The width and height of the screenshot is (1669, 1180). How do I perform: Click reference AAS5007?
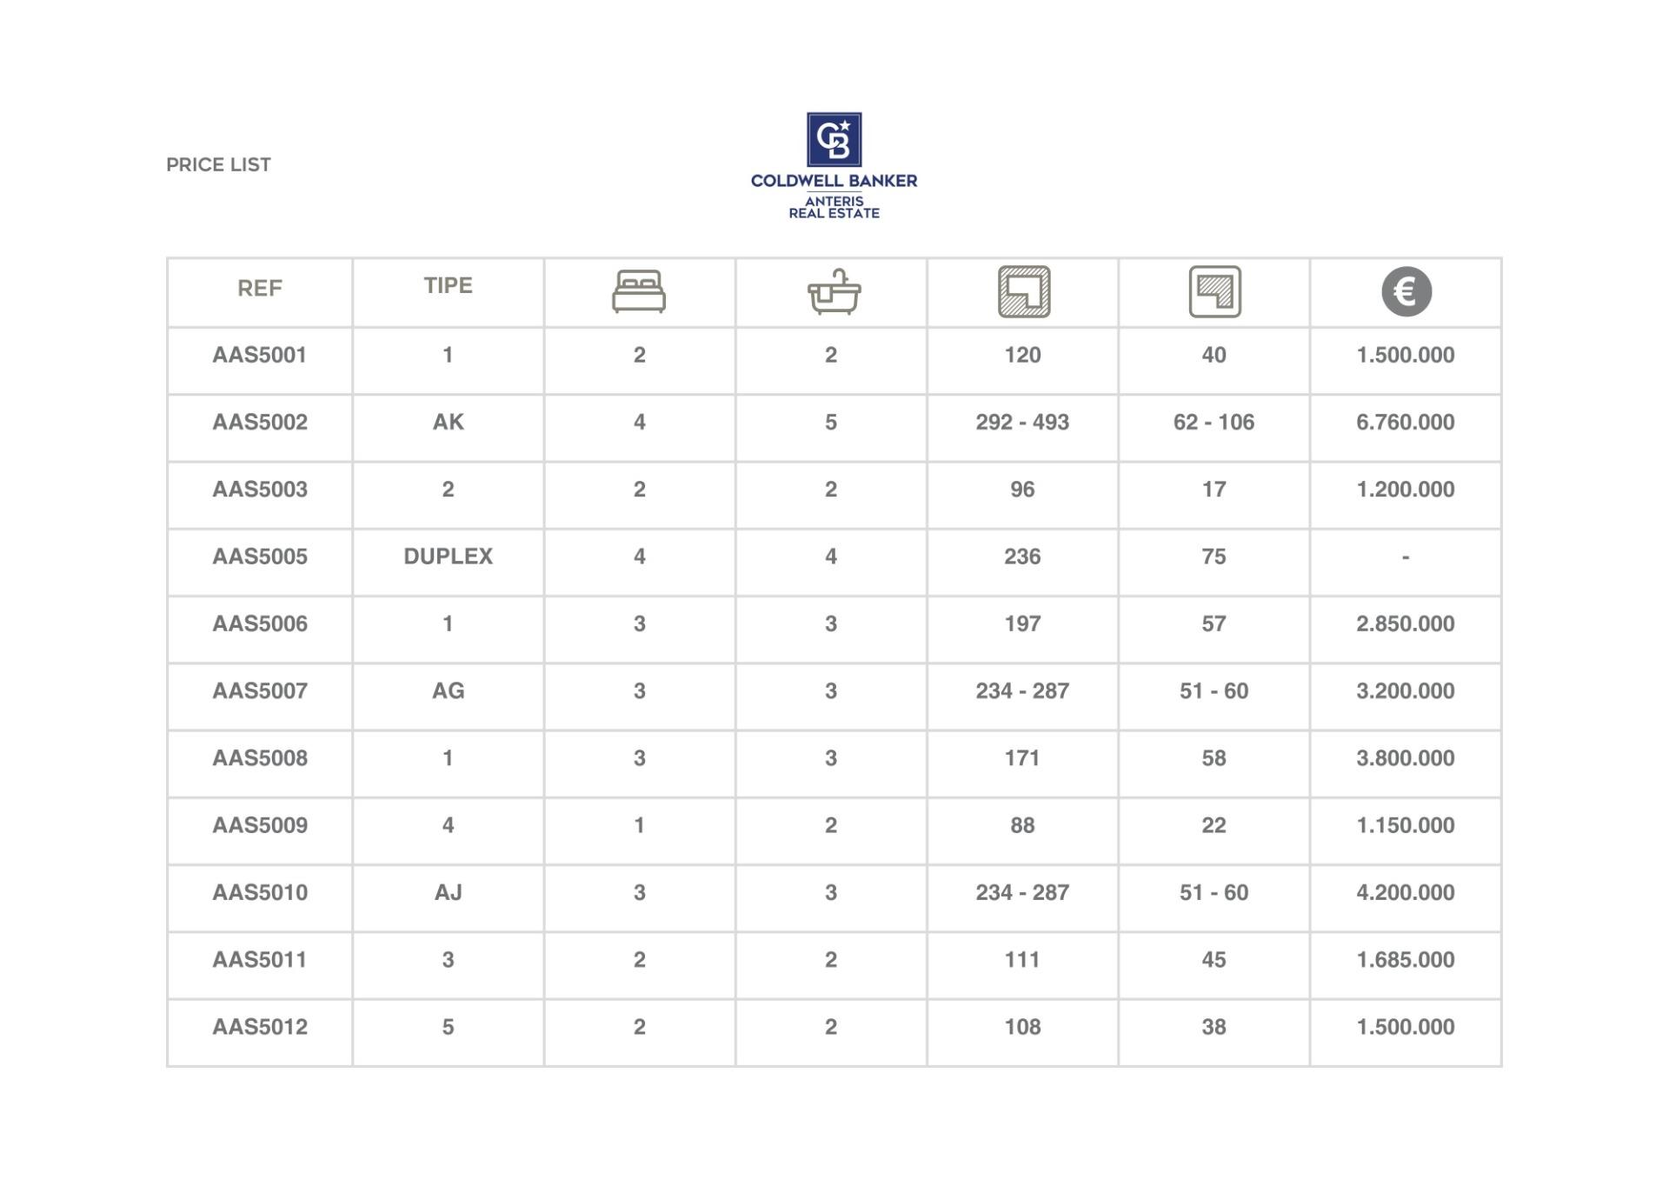tap(259, 690)
